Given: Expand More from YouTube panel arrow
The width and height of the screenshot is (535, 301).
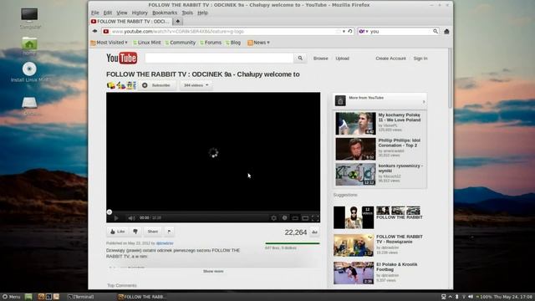Looking at the screenshot, I should 424,101.
